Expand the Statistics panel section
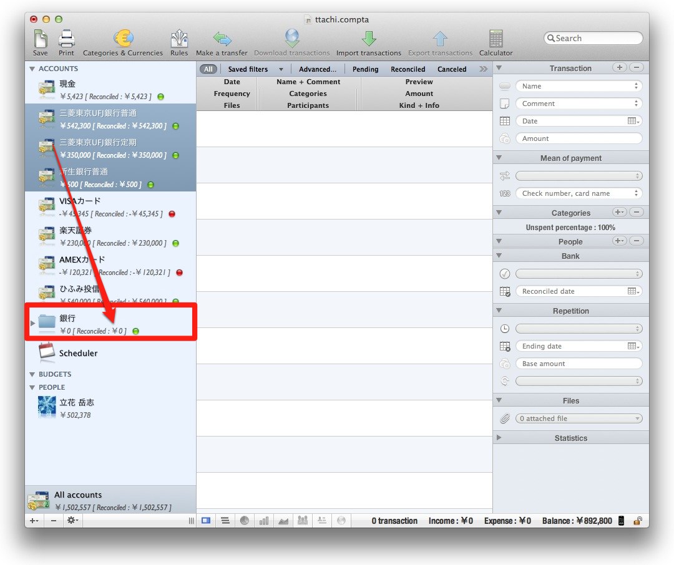This screenshot has width=674, height=565. (x=499, y=438)
